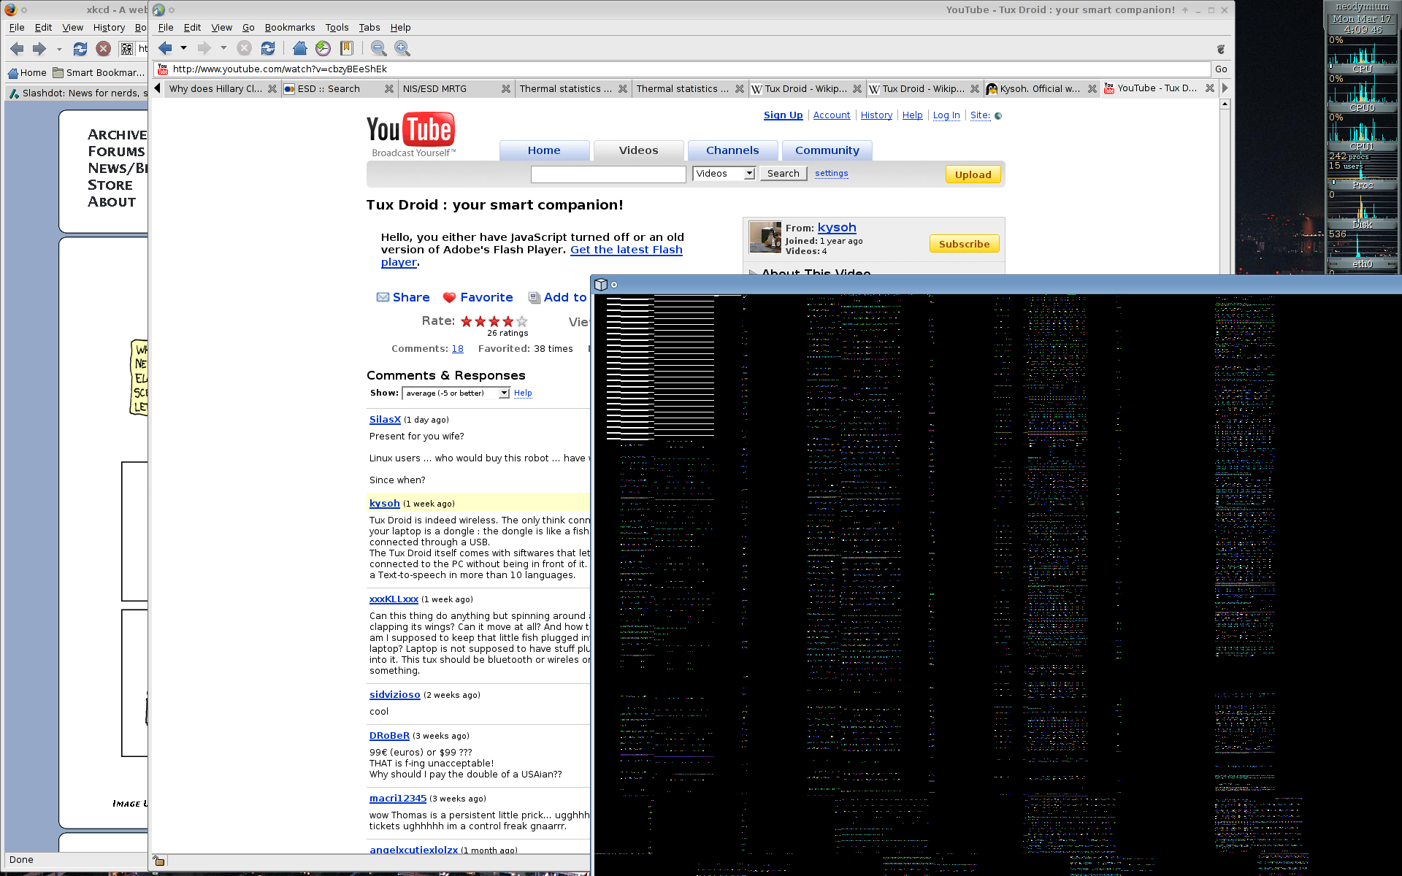Viewport: 1402px width, 876px height.
Task: Open Firefox history dropdown arrow in the xkcd window
Action: point(59,49)
